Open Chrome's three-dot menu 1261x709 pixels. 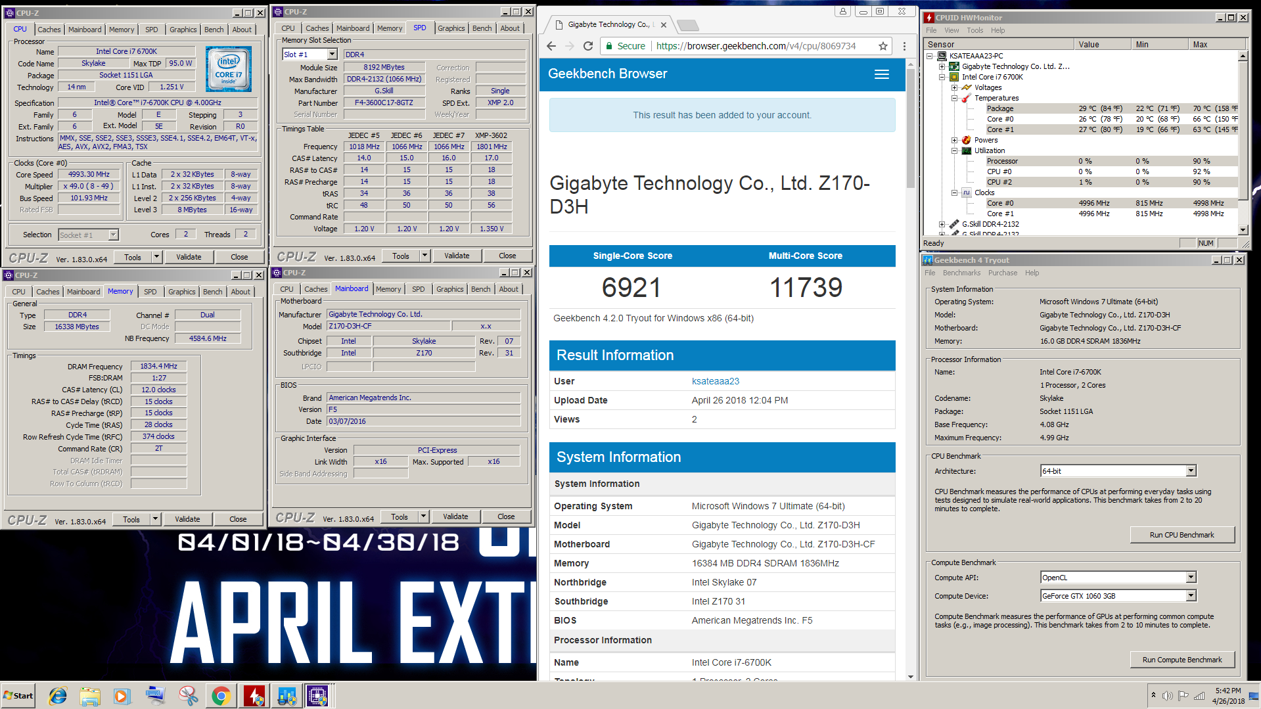[904, 46]
